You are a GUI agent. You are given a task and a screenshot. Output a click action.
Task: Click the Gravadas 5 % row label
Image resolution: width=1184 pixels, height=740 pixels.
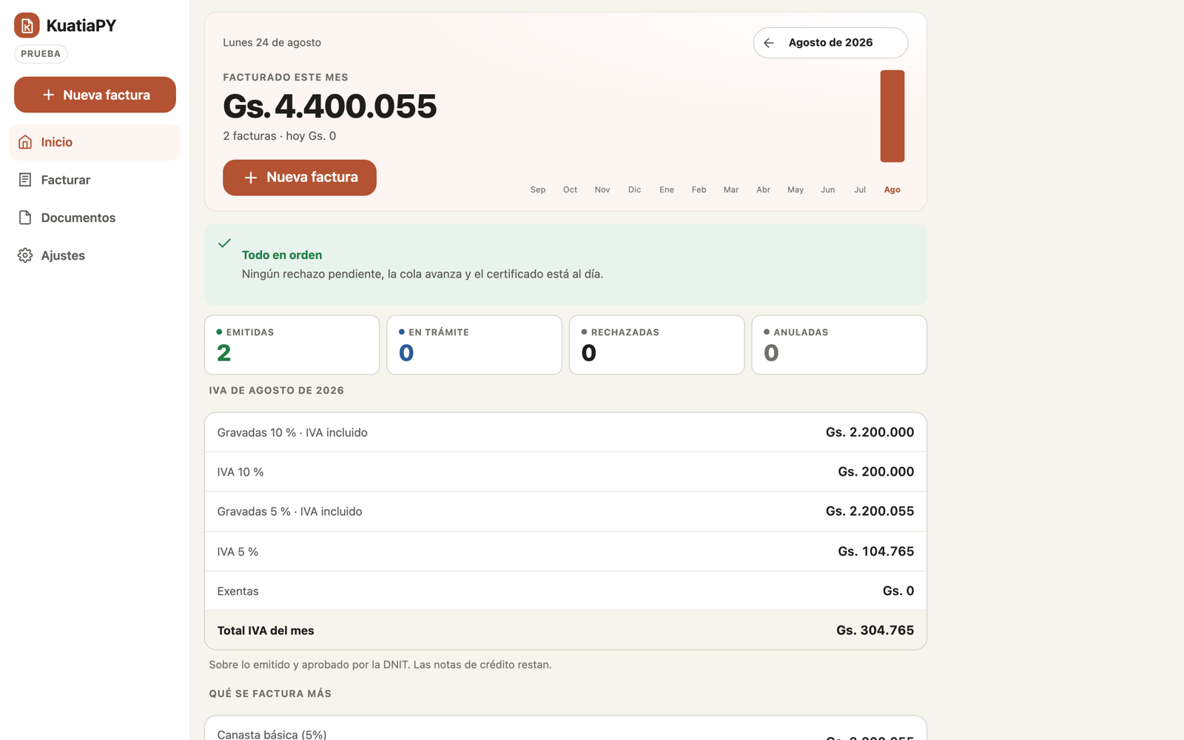289,512
